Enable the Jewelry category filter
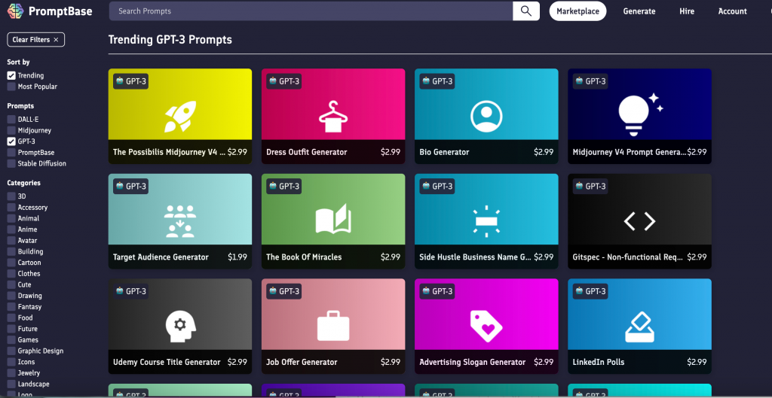Image resolution: width=772 pixels, height=398 pixels. pos(11,373)
